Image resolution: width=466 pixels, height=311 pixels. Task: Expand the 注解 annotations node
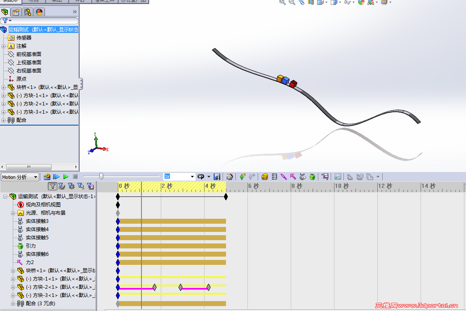(x=4, y=46)
